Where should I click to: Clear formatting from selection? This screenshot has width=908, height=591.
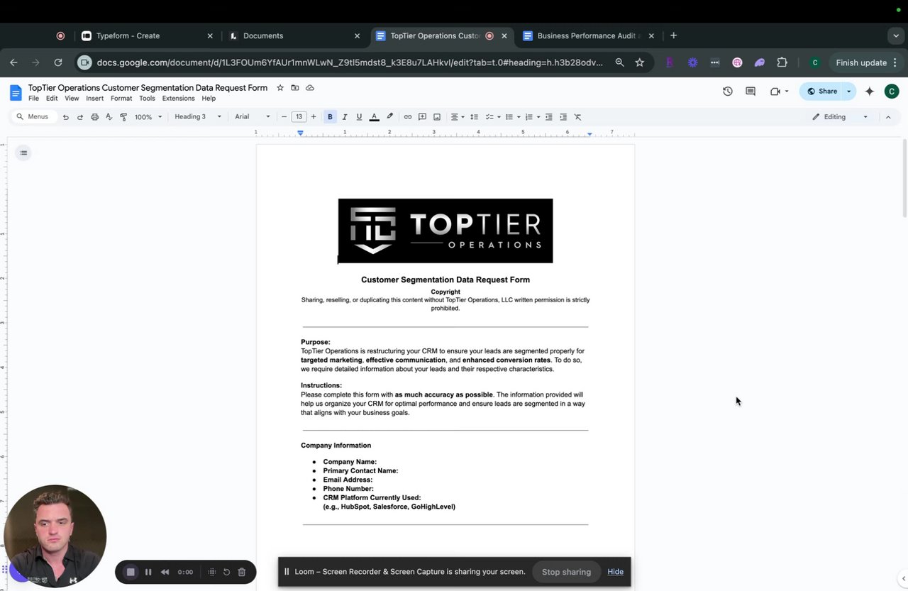pyautogui.click(x=577, y=117)
